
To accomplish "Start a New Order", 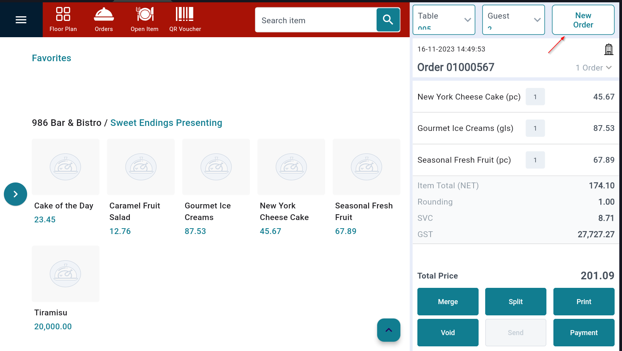I will pyautogui.click(x=583, y=20).
